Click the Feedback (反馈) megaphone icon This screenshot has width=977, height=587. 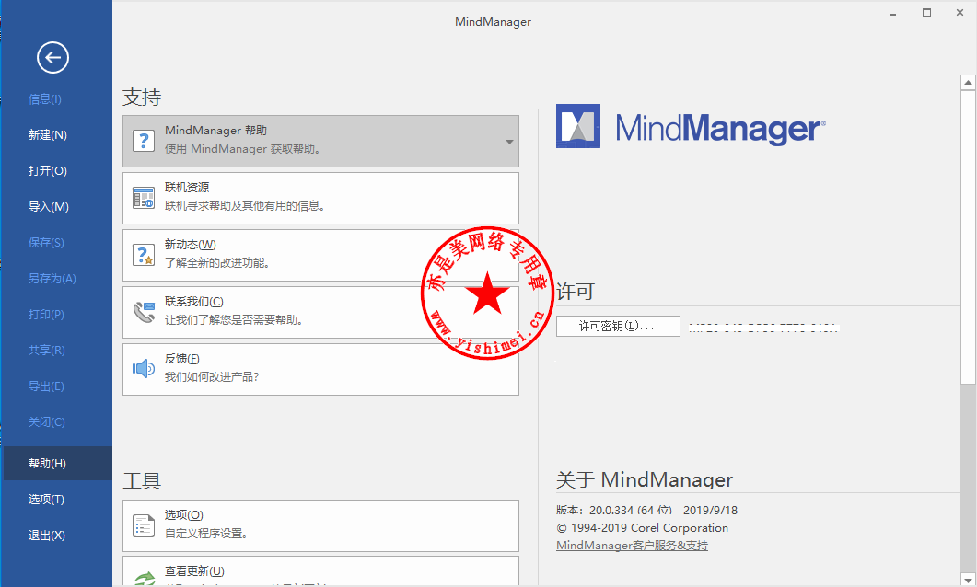(x=144, y=369)
